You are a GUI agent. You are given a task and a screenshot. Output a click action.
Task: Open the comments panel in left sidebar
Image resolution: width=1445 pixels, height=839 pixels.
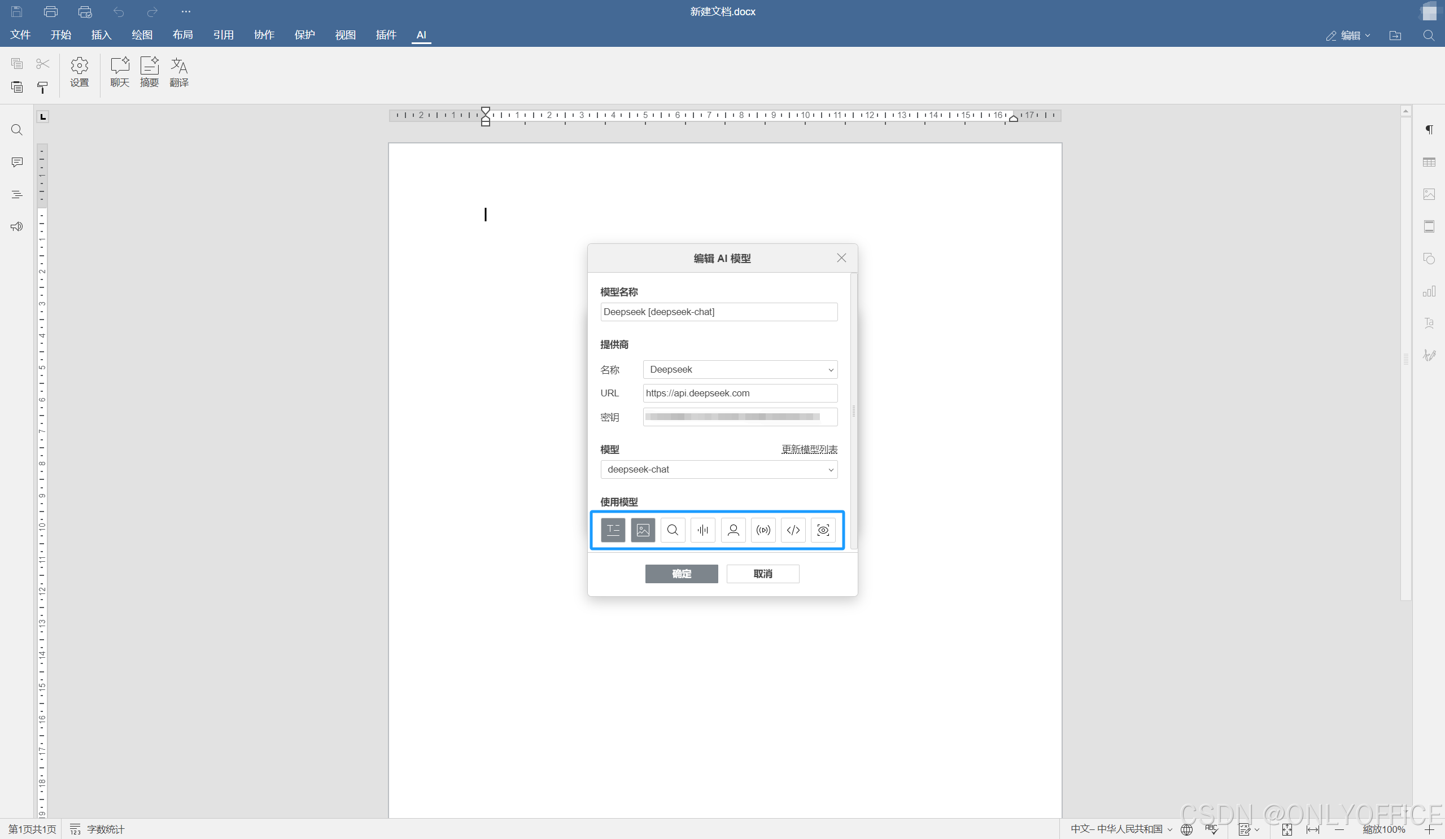pyautogui.click(x=16, y=162)
